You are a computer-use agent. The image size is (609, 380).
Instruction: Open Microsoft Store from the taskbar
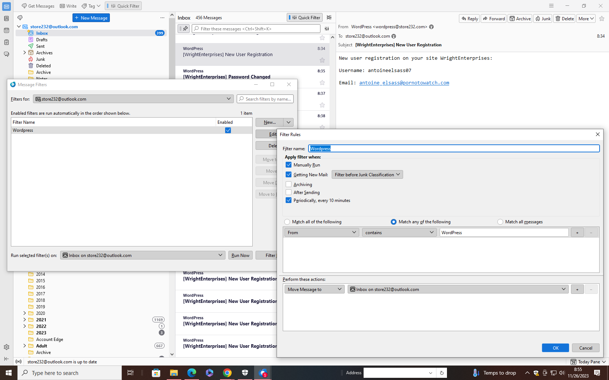click(x=156, y=373)
